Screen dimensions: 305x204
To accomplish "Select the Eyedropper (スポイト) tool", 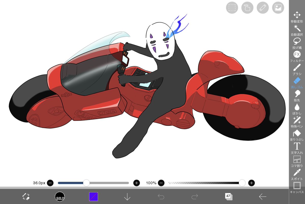I will pyautogui.click(x=297, y=175).
